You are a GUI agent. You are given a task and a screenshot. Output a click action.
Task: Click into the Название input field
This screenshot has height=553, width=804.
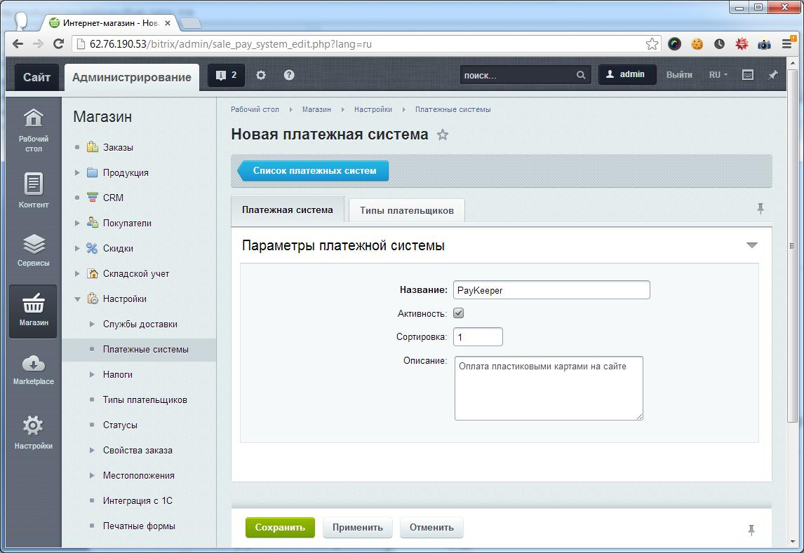[x=551, y=290]
